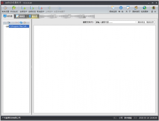Open 系统设置 system settings
The image size is (159, 121).
pos(5,9)
